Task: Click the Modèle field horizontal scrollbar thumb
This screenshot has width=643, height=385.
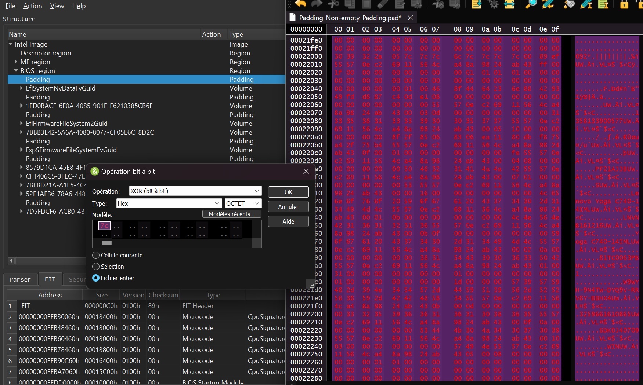Action: [106, 243]
